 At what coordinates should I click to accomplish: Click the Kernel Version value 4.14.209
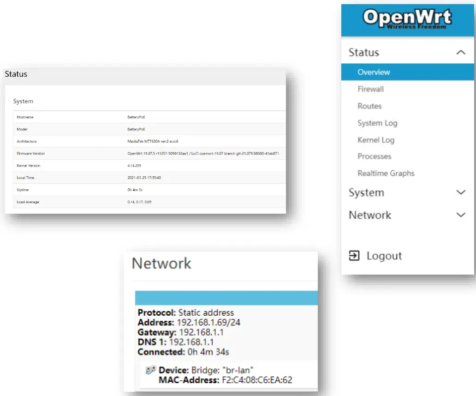click(134, 166)
